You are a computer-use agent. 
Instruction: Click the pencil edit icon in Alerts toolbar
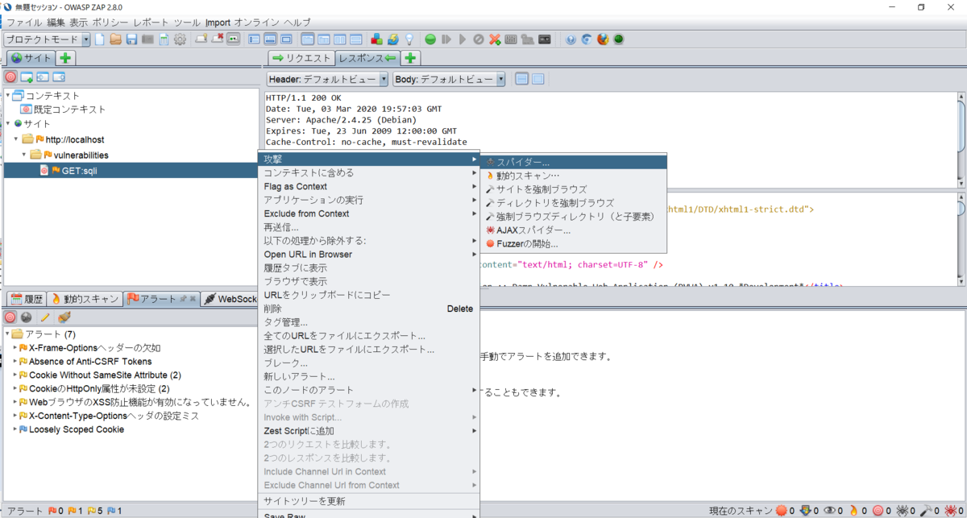tap(45, 317)
